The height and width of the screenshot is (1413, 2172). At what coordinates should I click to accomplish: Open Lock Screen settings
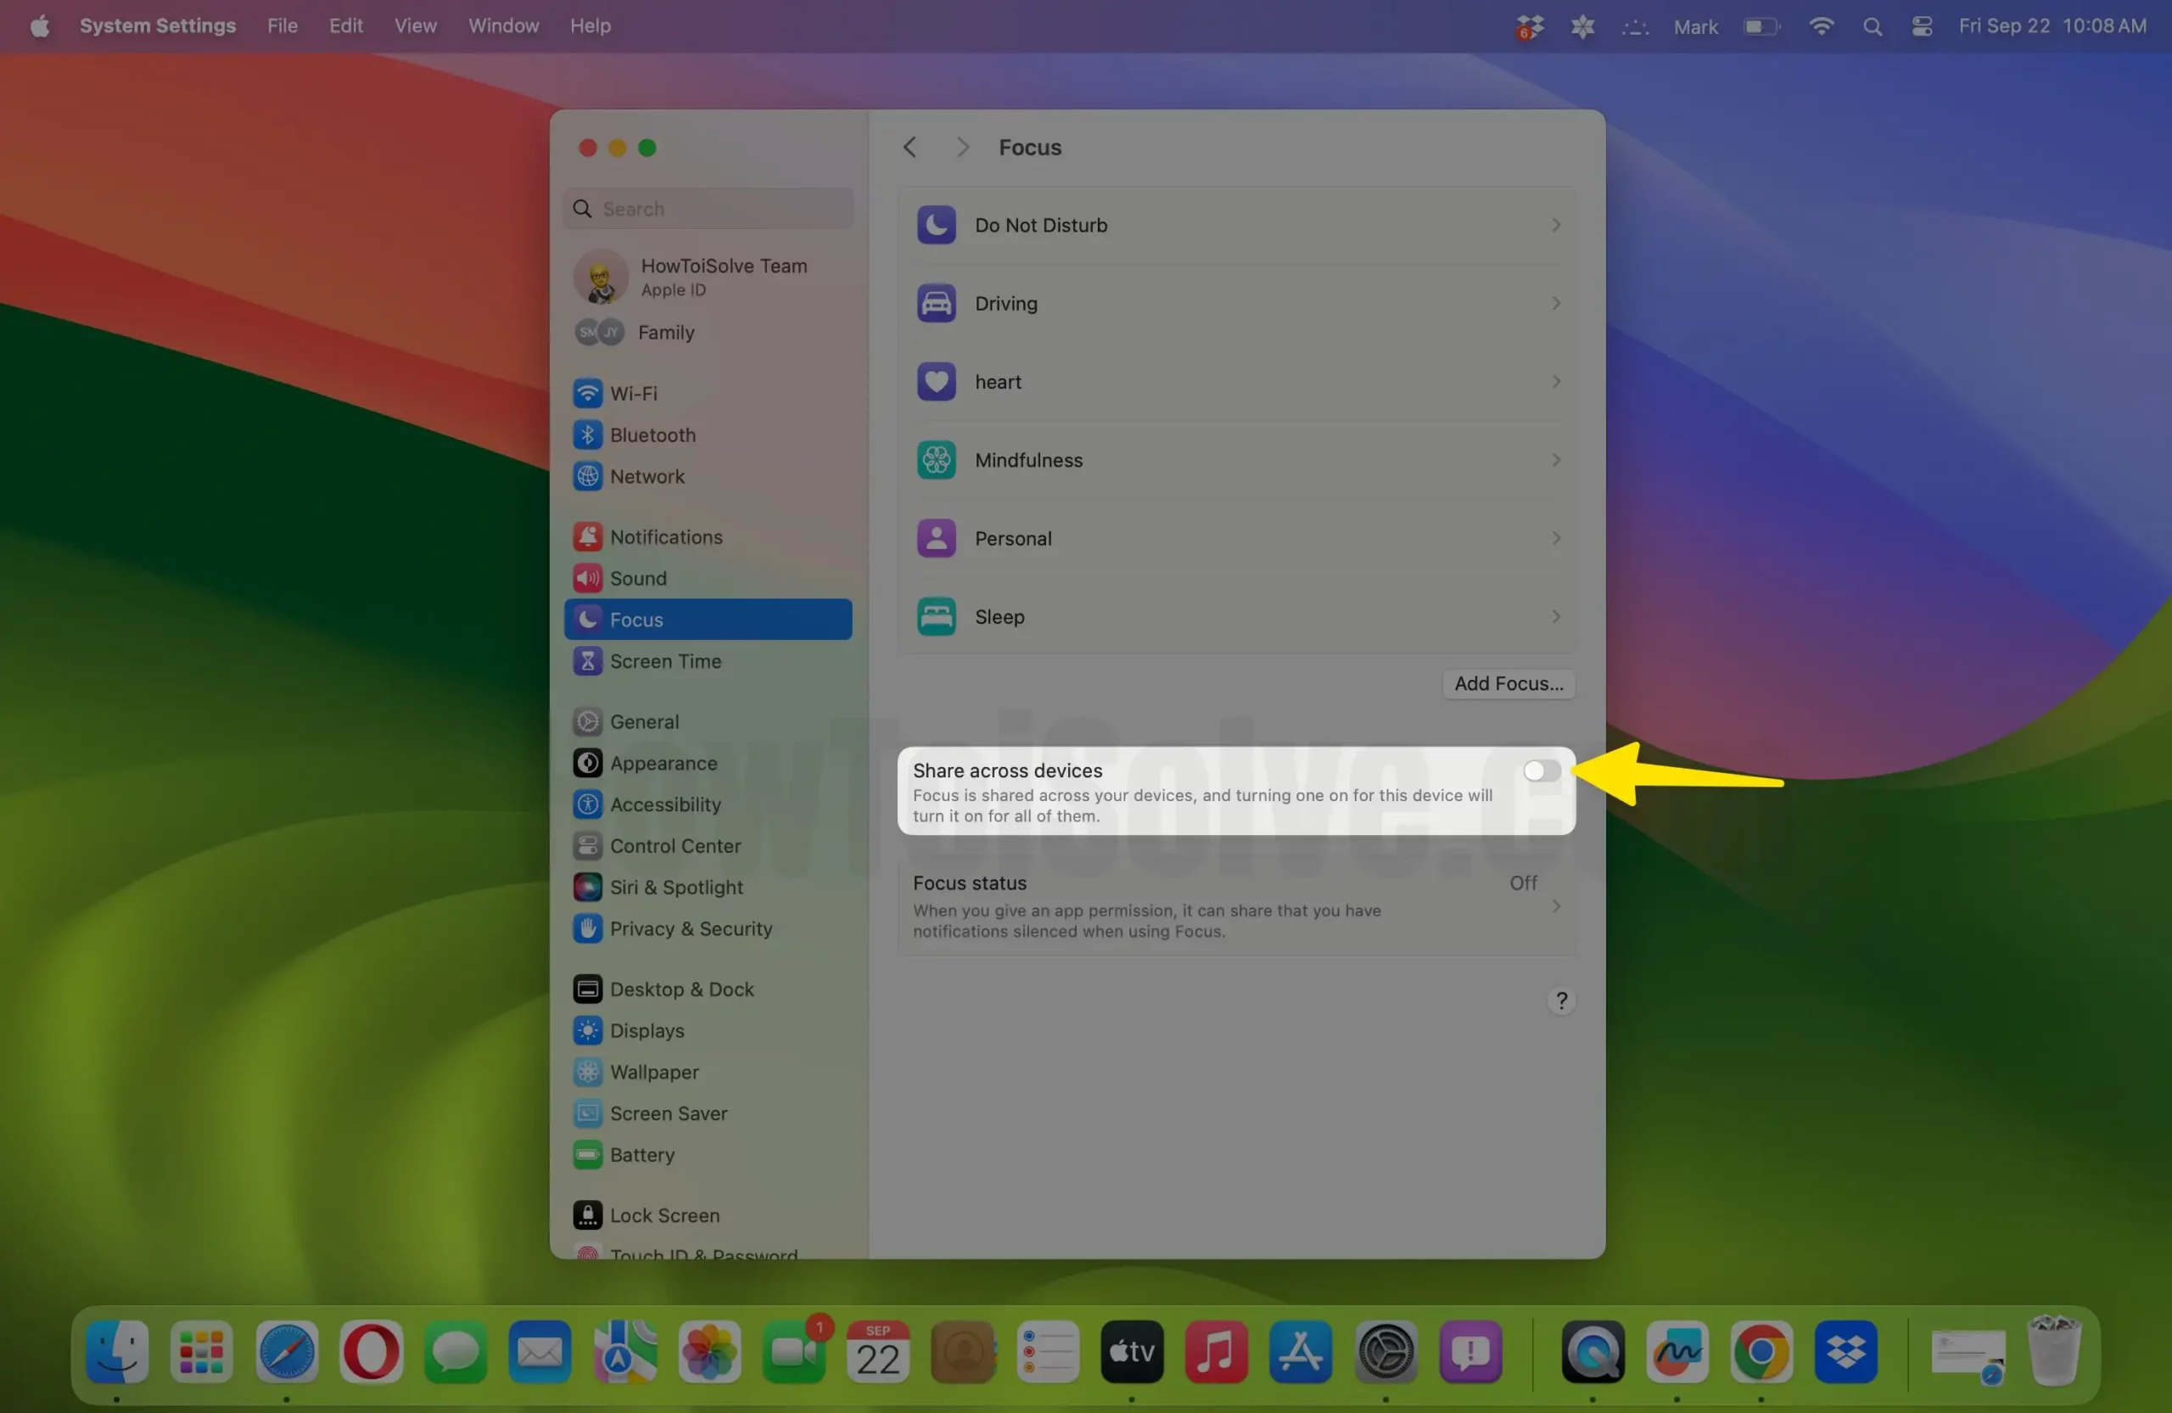pyautogui.click(x=708, y=1216)
